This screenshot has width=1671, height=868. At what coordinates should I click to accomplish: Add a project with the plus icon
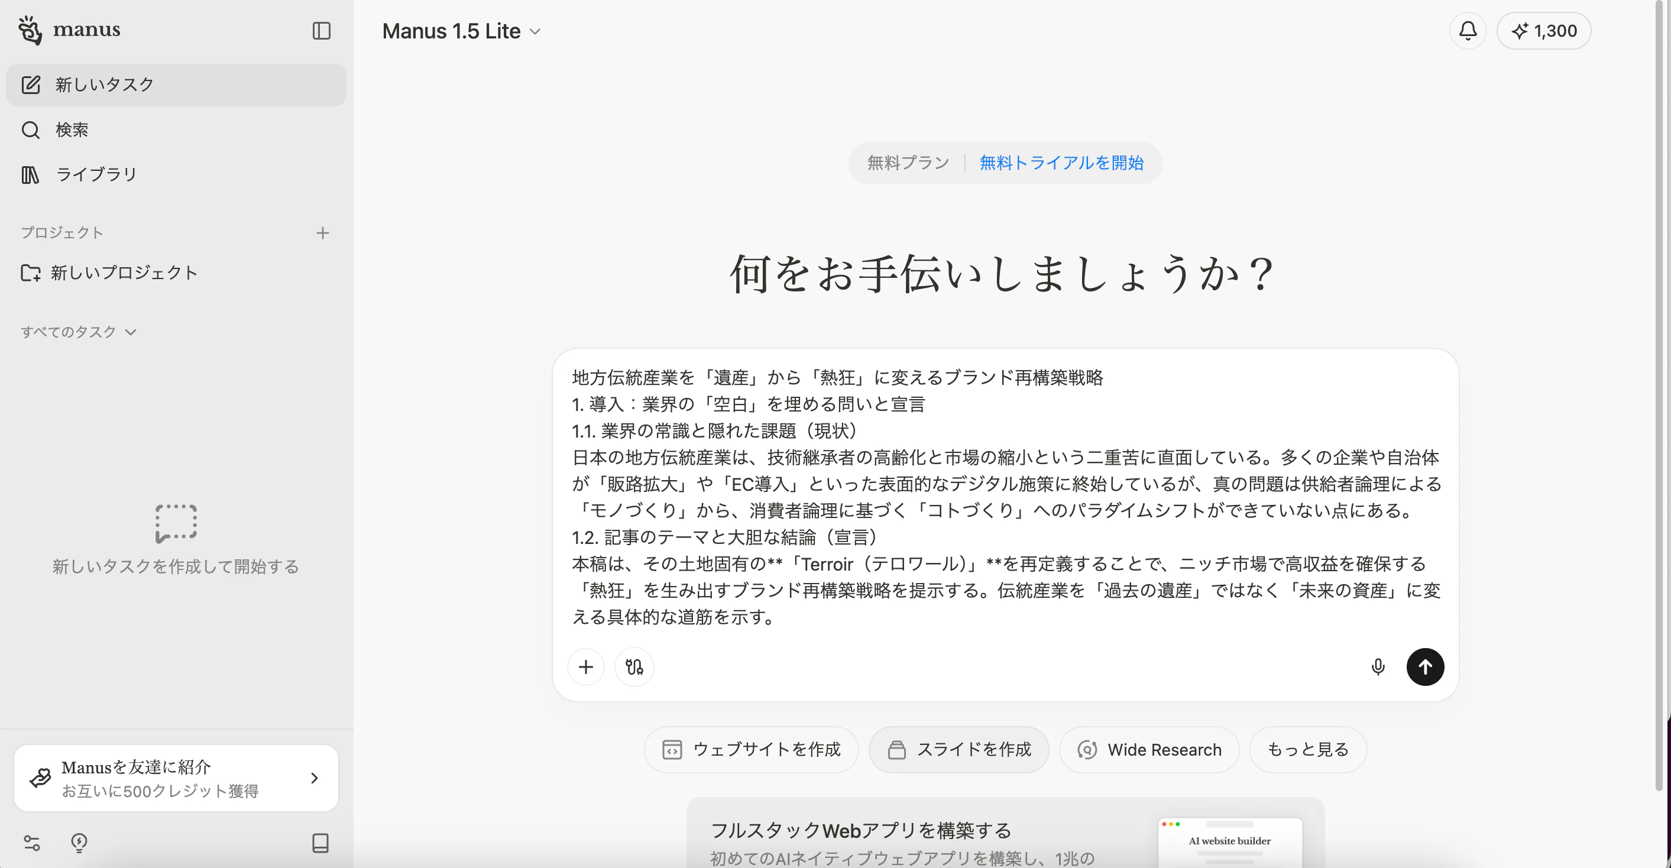pos(322,233)
